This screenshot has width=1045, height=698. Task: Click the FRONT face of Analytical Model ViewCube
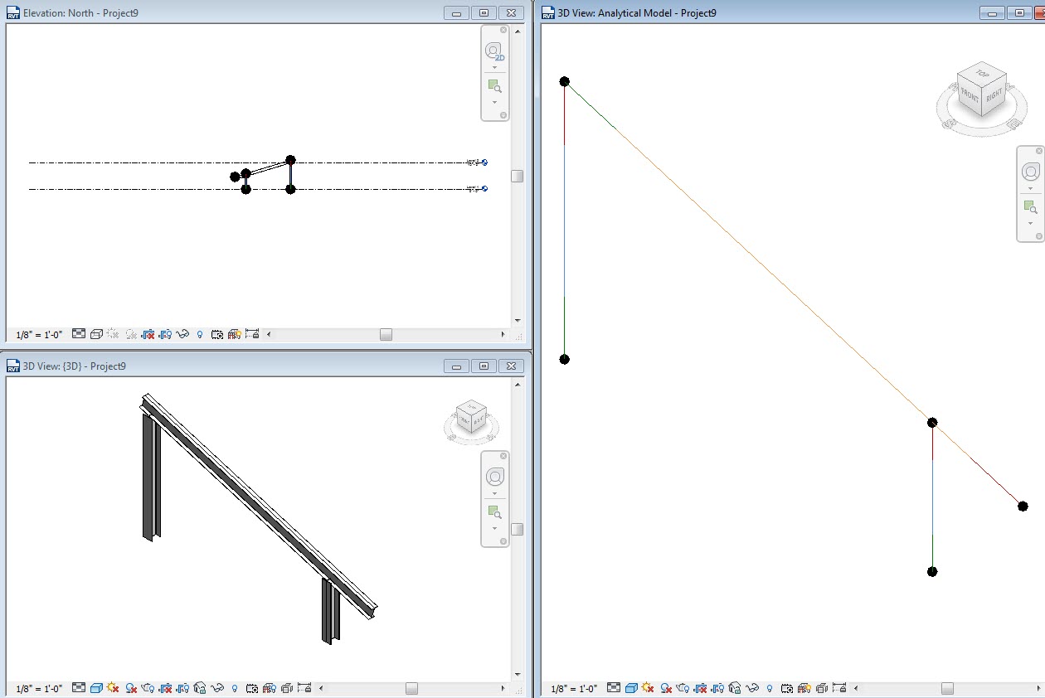(x=970, y=97)
